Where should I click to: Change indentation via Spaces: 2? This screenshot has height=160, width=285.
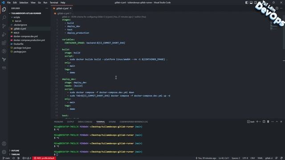pyautogui.click(x=236, y=158)
